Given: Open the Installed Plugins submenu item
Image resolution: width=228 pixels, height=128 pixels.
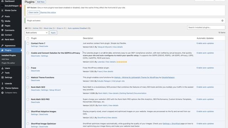Looking at the screenshot, I should click(9, 55).
